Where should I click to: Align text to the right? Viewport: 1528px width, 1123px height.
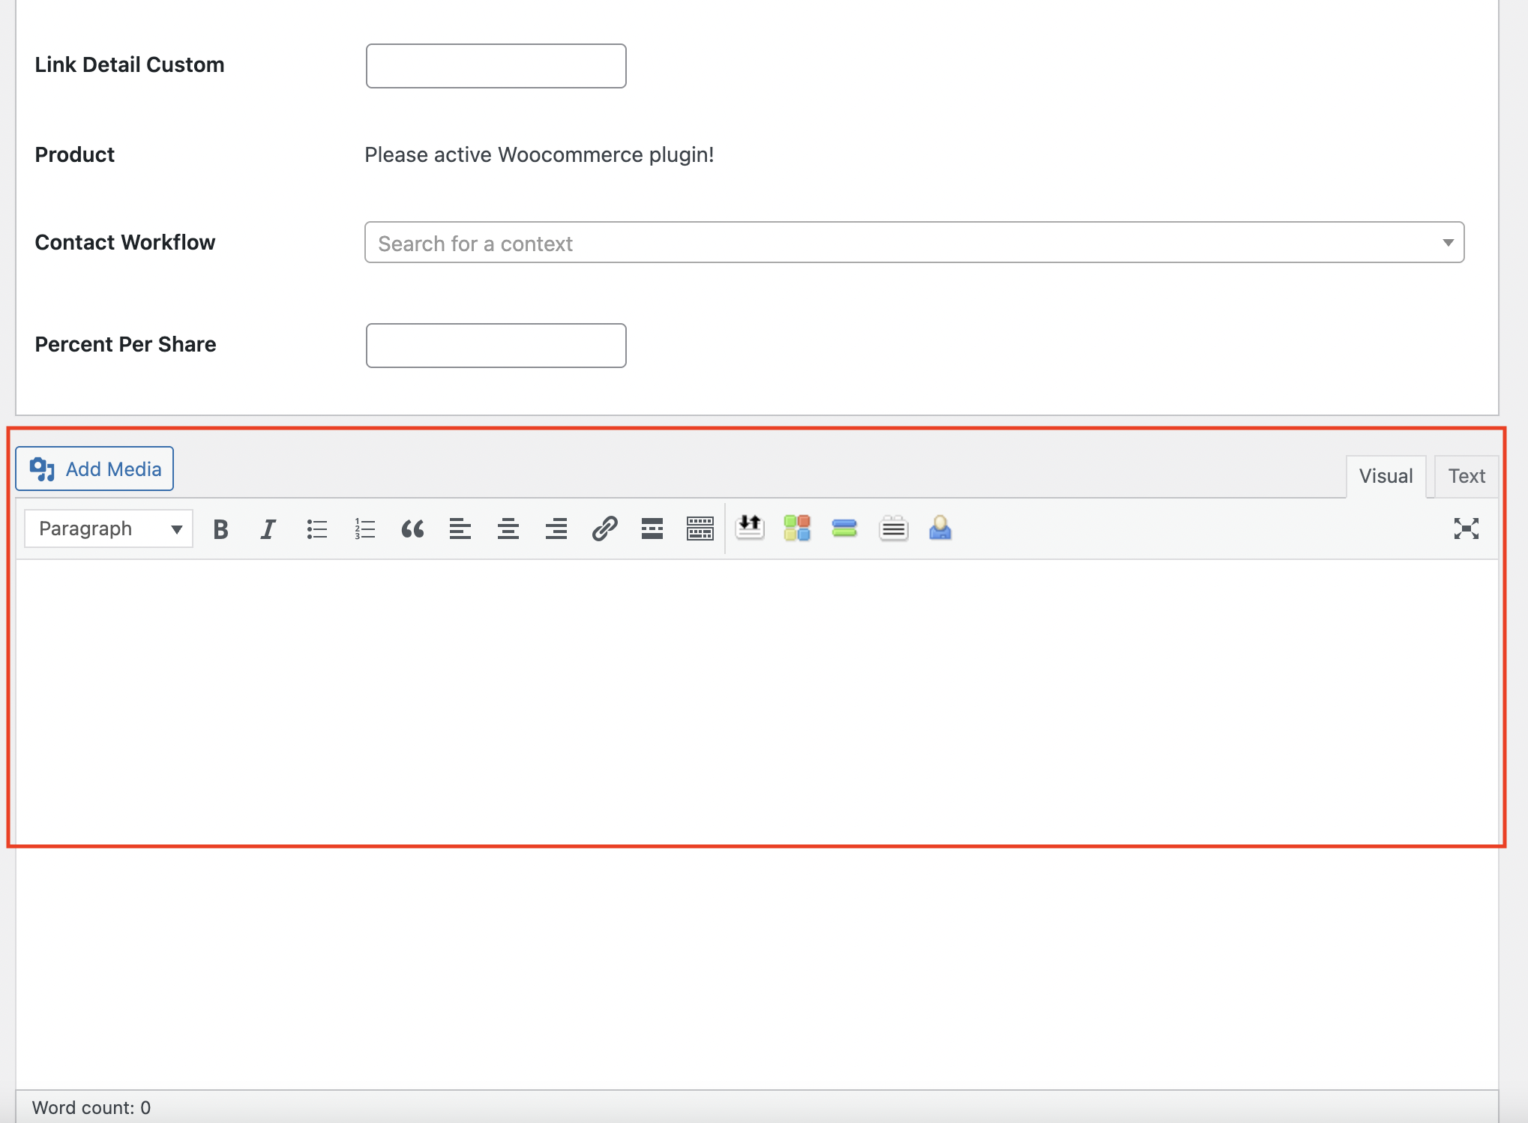tap(556, 529)
